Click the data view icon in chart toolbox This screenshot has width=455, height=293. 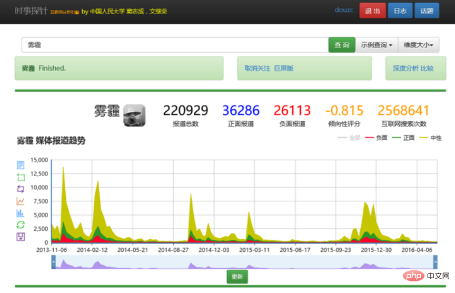(x=21, y=165)
